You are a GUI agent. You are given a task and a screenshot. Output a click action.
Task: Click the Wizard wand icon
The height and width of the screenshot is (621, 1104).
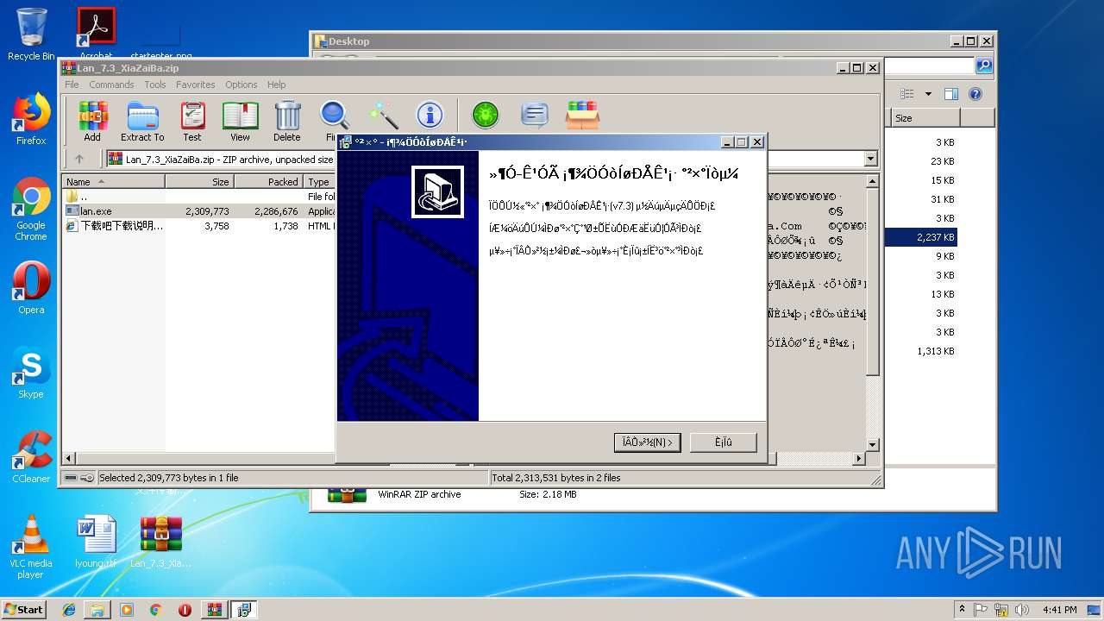382,115
